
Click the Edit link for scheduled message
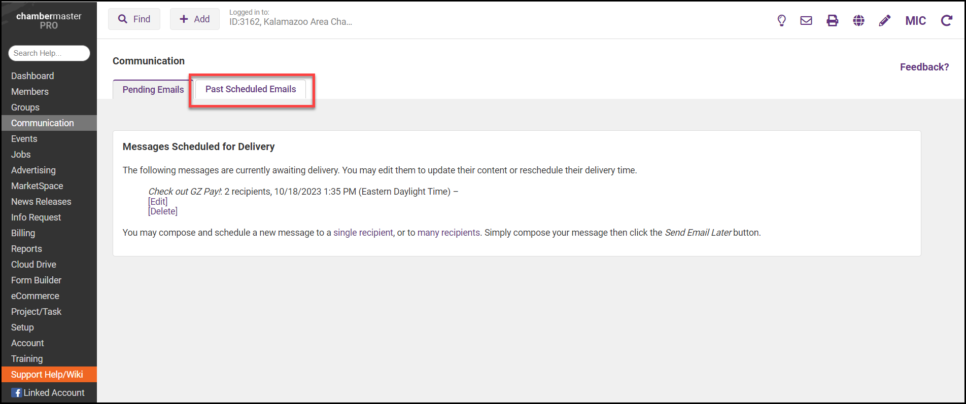158,201
